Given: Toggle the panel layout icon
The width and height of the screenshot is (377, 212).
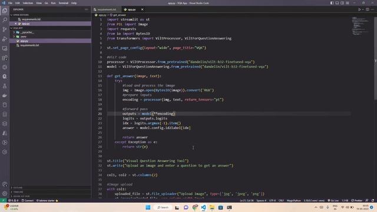Looking at the screenshot, I should pos(337,3).
